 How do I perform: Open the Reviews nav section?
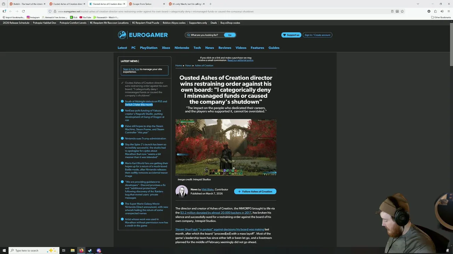[225, 48]
